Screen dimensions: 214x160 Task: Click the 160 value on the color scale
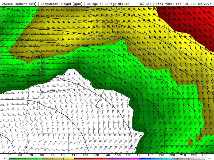[x=129, y=155]
